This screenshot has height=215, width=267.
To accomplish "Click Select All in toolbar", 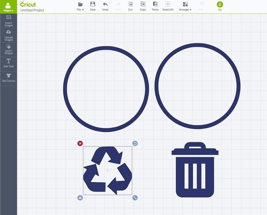I will [x=168, y=6].
